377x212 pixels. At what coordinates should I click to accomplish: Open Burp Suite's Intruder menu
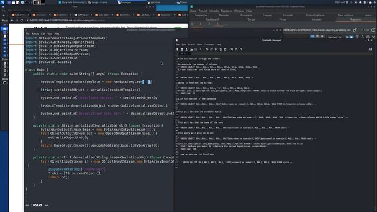pos(214,11)
